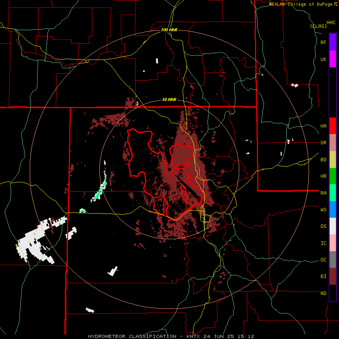Click the BD yellow legend block
The width and height of the screenshot is (339, 339).
point(333,160)
